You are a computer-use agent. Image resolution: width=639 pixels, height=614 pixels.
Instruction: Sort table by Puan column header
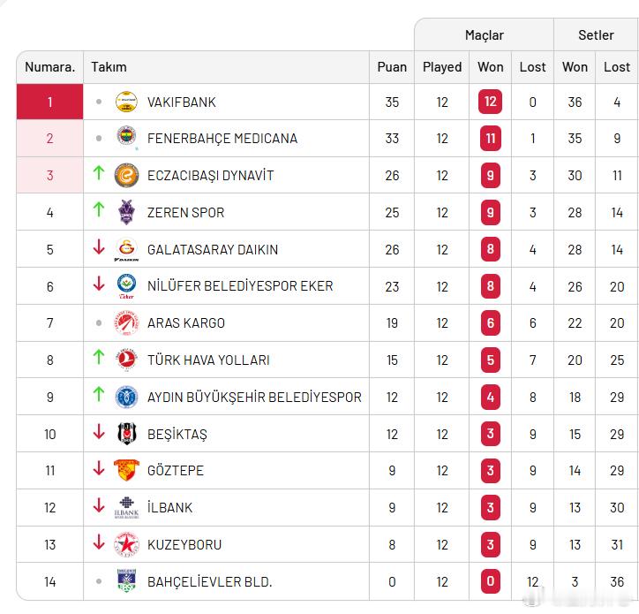392,66
